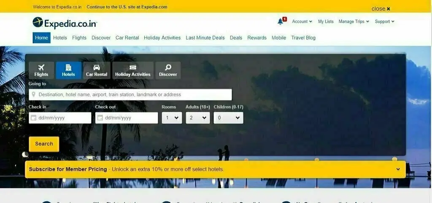Open Deals in the navigation bar
Viewport: 432px width, 203px height.
[236, 37]
